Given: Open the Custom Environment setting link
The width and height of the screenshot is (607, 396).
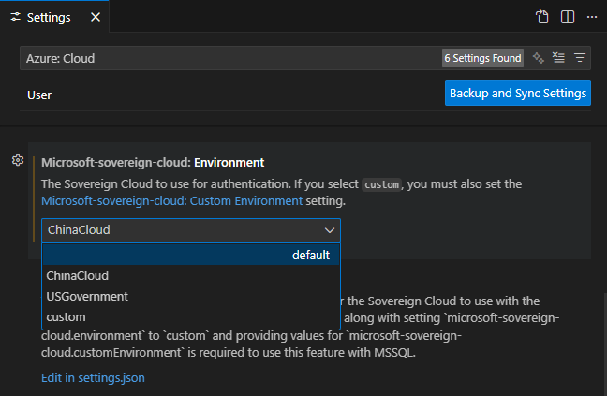Looking at the screenshot, I should coord(172,200).
